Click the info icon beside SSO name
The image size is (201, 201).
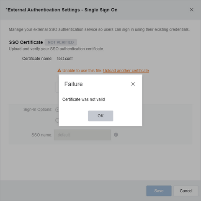pyautogui.click(x=116, y=135)
